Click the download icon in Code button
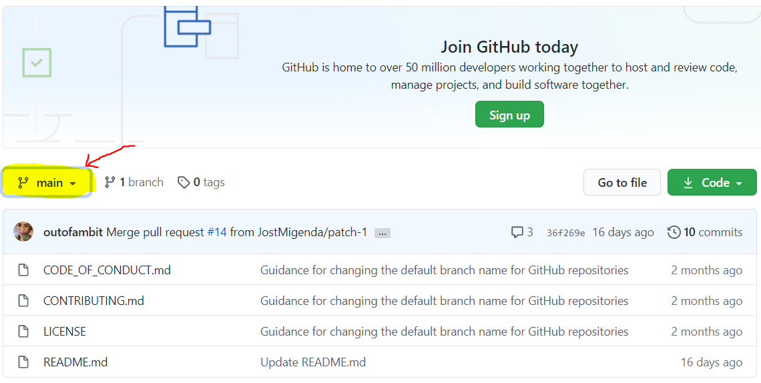Screen dimensions: 761x383 [x=688, y=183]
